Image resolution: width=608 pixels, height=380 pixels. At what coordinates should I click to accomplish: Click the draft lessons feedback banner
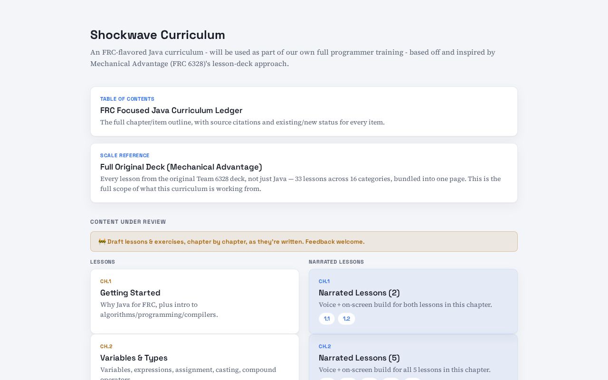pyautogui.click(x=304, y=241)
